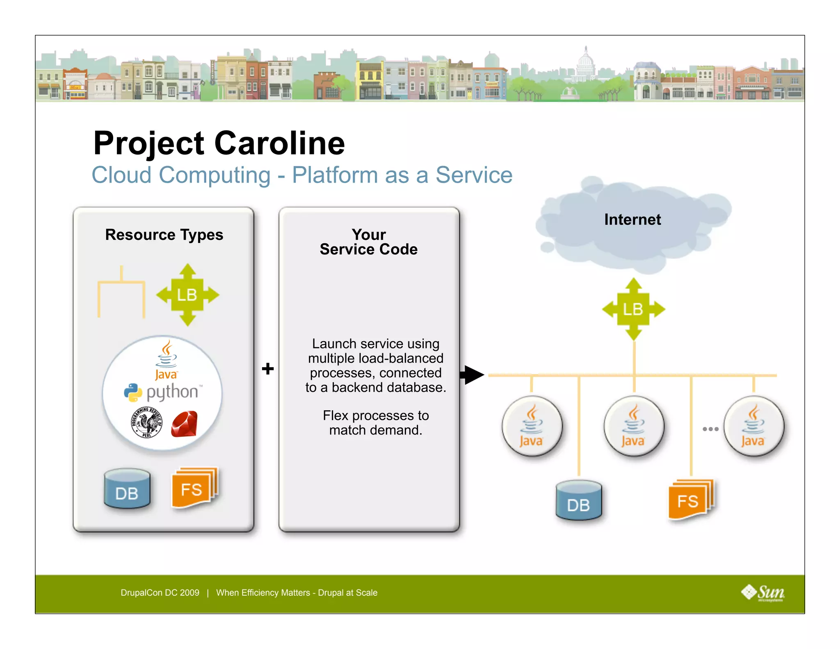Viewport: 840px width, 649px height.
Task: Click the Project Caroline title
Action: [x=219, y=143]
